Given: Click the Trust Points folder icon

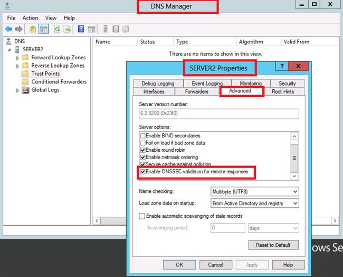Looking at the screenshot, I should (25, 73).
